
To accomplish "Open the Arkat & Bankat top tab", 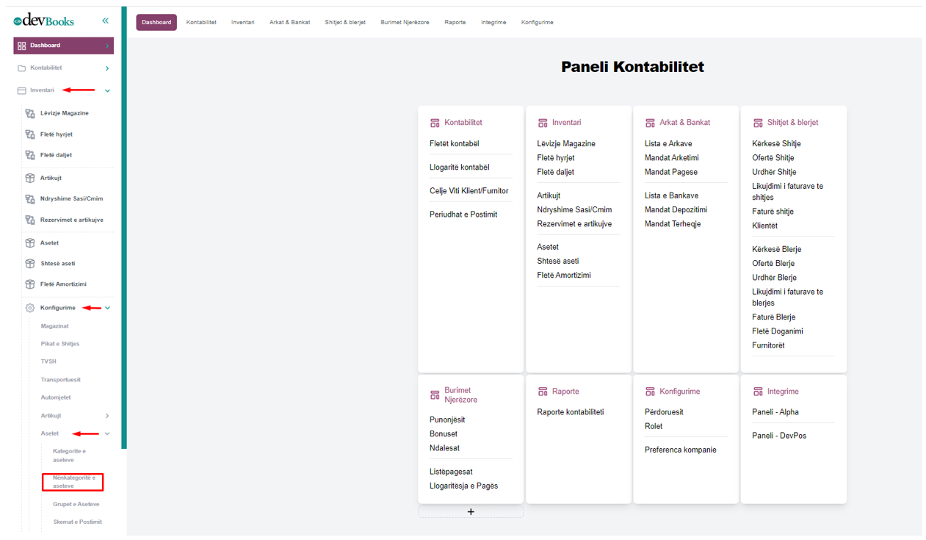I will click(289, 22).
